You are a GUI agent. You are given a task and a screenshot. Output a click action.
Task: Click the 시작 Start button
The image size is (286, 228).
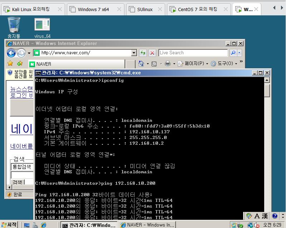click(x=9, y=224)
